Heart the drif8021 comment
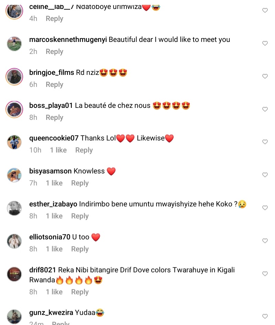 (x=265, y=274)
